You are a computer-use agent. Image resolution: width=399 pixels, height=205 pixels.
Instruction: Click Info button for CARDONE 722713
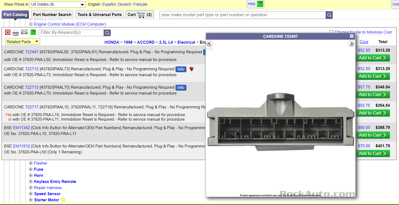(x=181, y=88)
